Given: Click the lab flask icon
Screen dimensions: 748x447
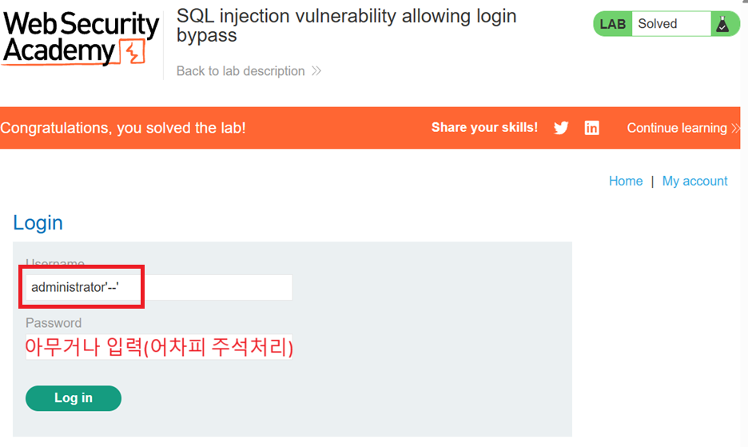Looking at the screenshot, I should 722,24.
